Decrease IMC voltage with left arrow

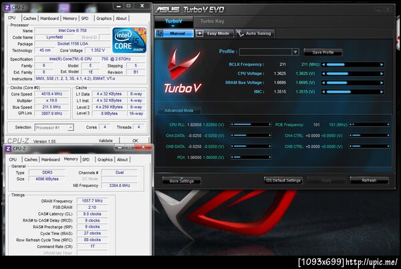(323, 92)
